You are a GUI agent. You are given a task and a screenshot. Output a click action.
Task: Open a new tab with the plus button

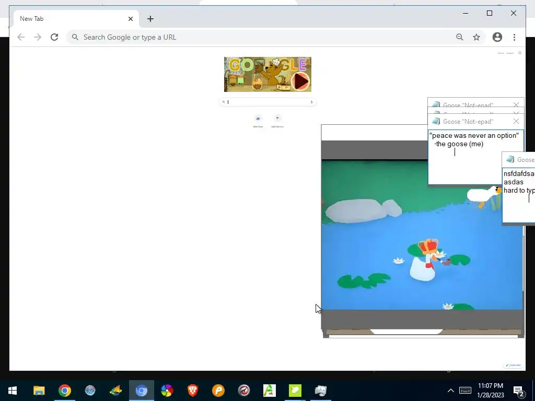coord(150,19)
